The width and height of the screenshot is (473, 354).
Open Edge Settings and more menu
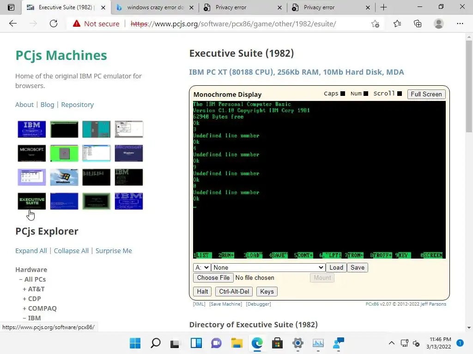click(x=460, y=24)
